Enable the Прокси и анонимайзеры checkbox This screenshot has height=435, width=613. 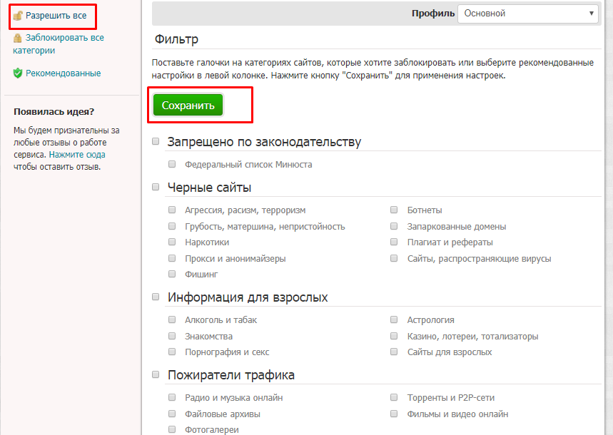click(172, 258)
